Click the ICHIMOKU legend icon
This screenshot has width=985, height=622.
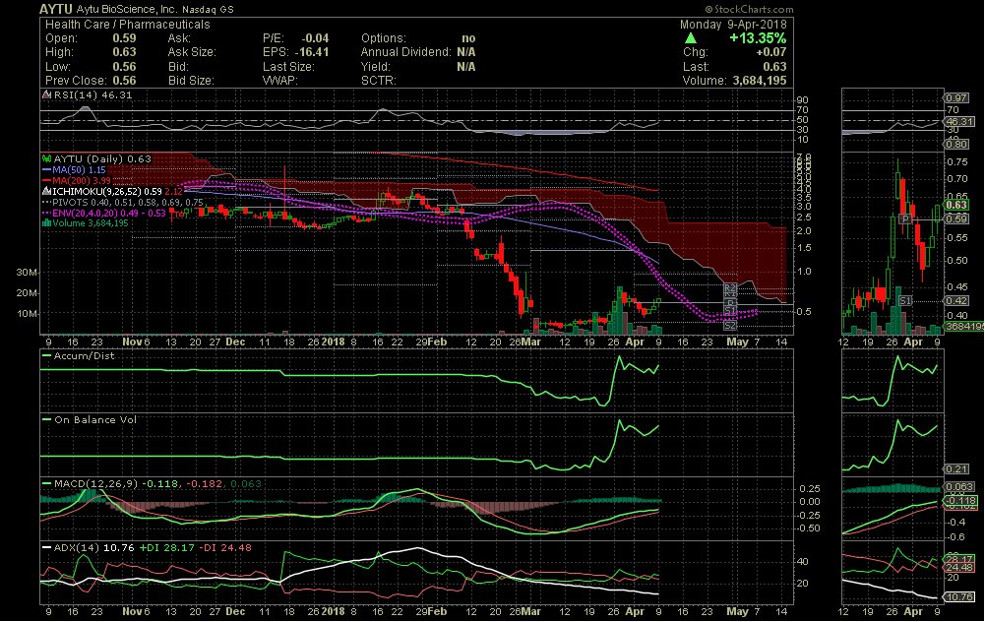point(46,190)
